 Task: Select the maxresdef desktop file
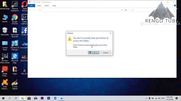tap(24, 45)
